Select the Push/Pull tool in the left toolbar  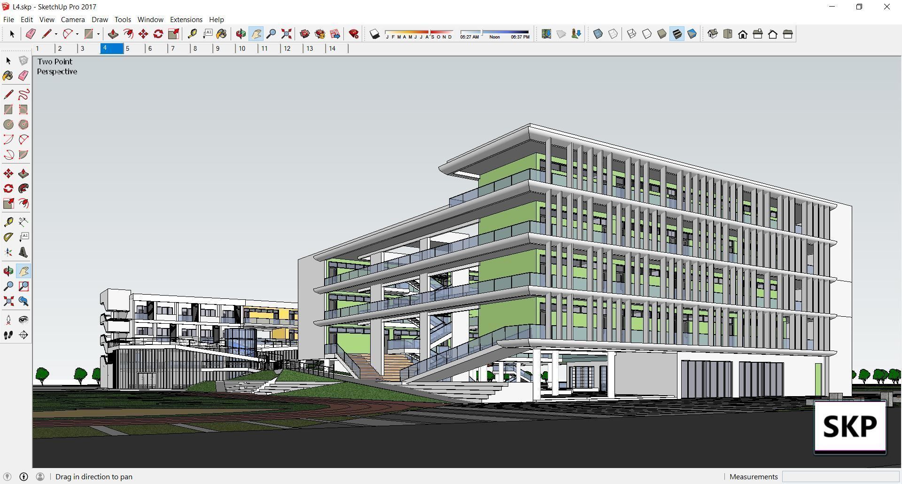[x=23, y=173]
